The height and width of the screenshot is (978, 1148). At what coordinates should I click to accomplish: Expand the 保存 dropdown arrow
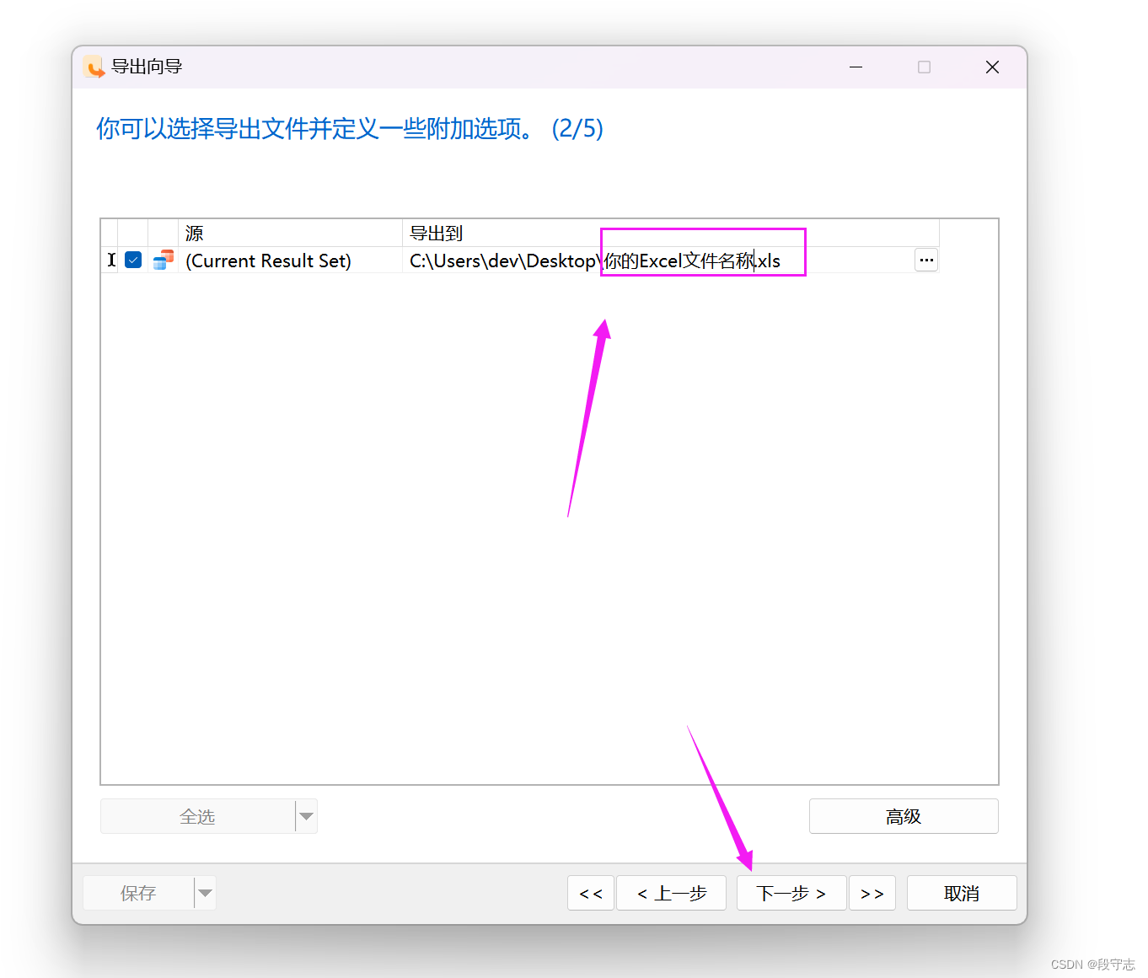206,893
